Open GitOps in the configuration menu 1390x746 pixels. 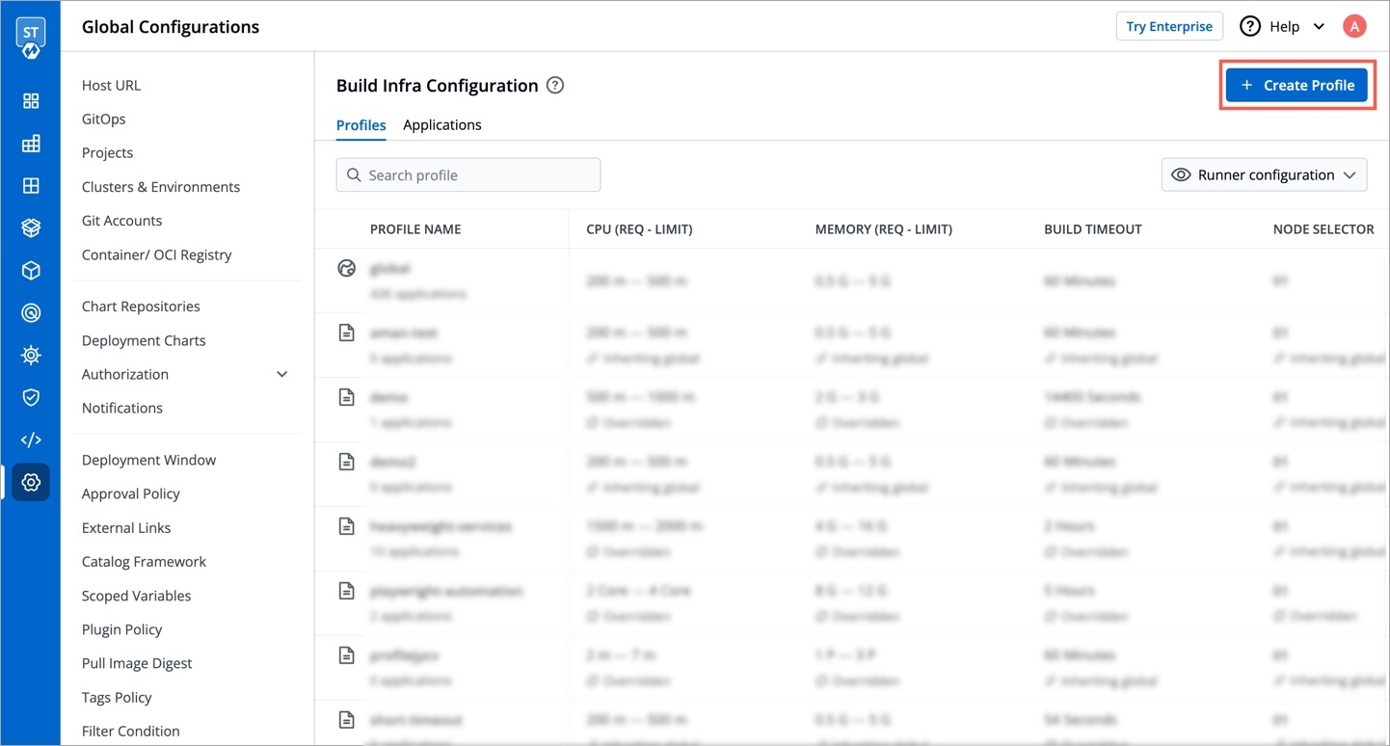(104, 120)
